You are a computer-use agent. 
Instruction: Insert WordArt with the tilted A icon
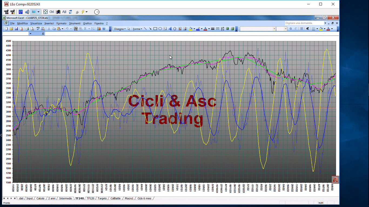coord(170,29)
